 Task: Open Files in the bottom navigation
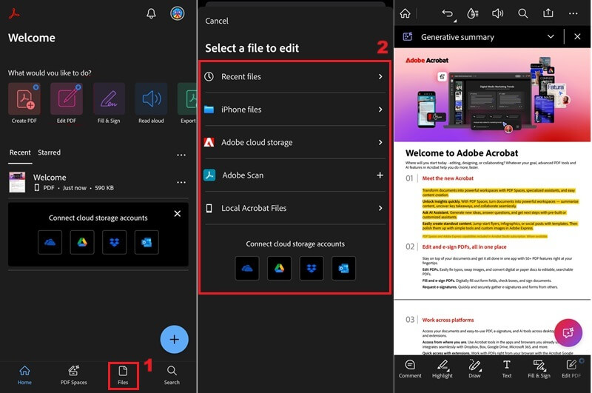[123, 375]
